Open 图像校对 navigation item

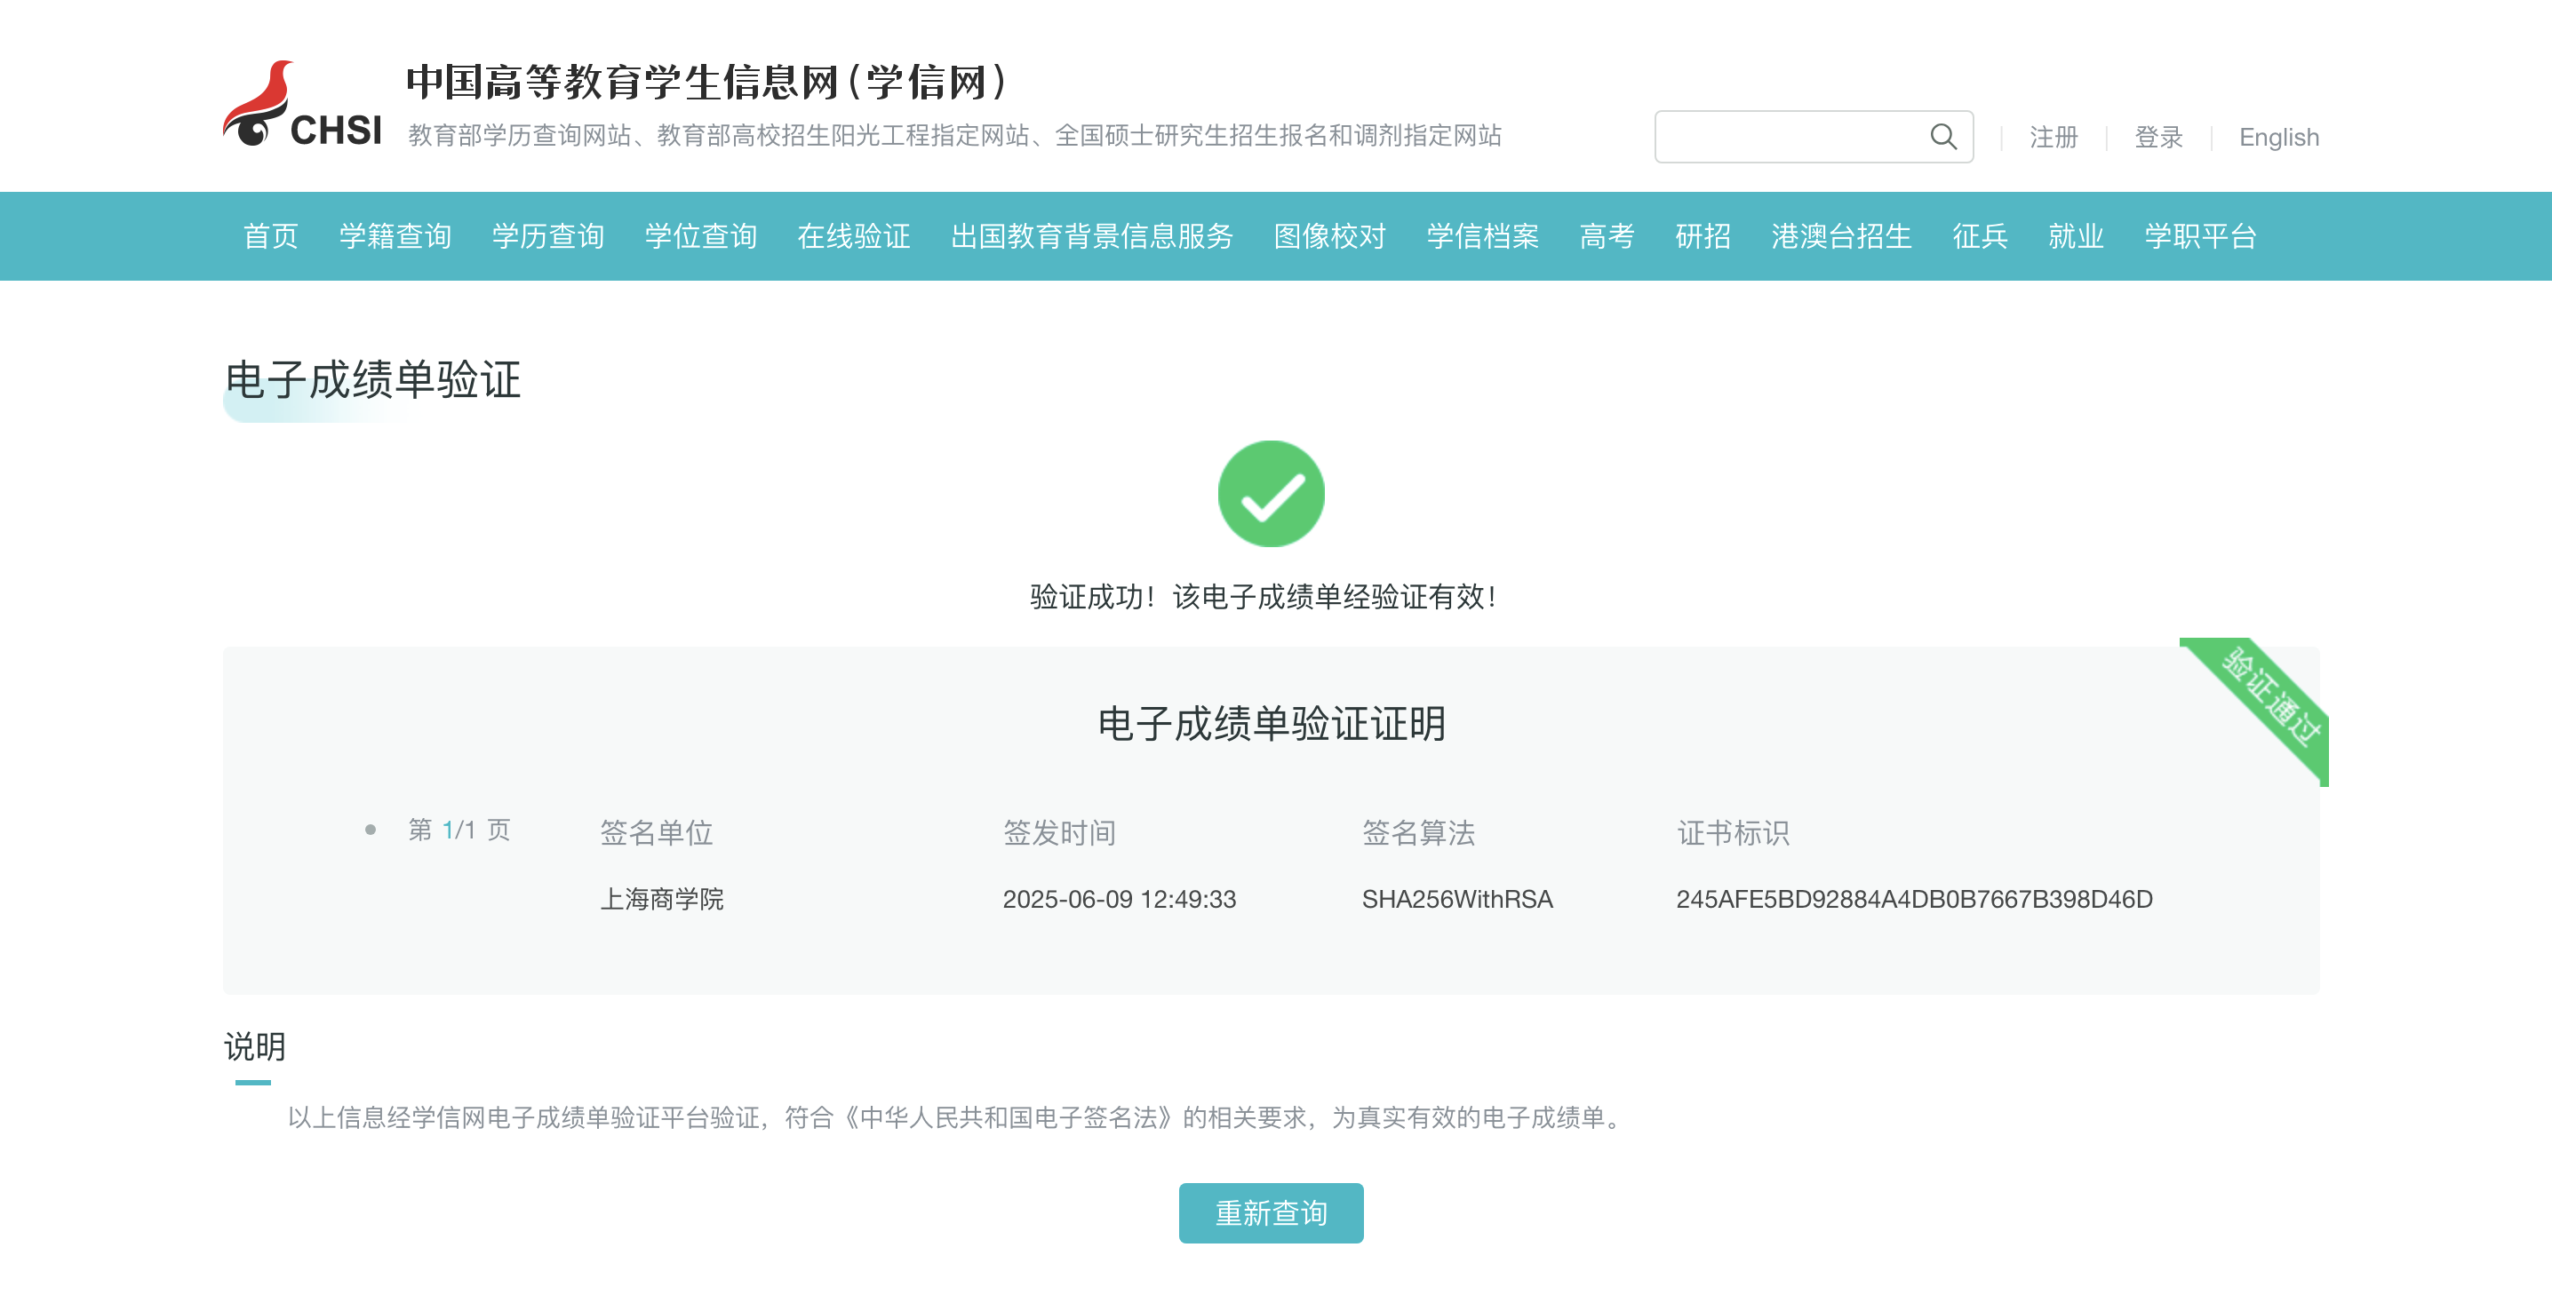point(1328,235)
